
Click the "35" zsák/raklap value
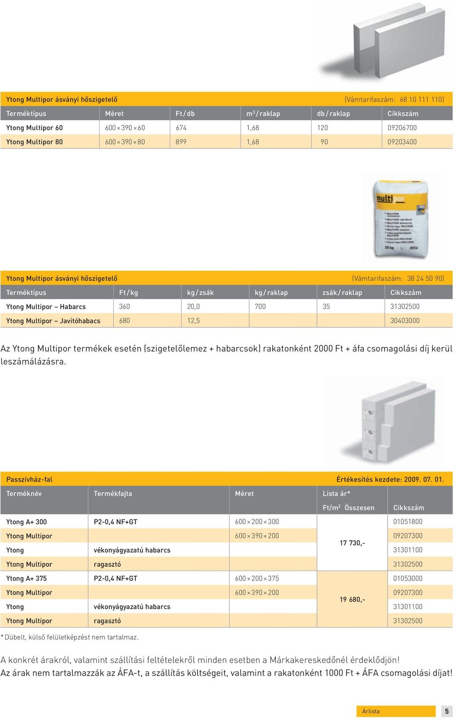point(326,306)
